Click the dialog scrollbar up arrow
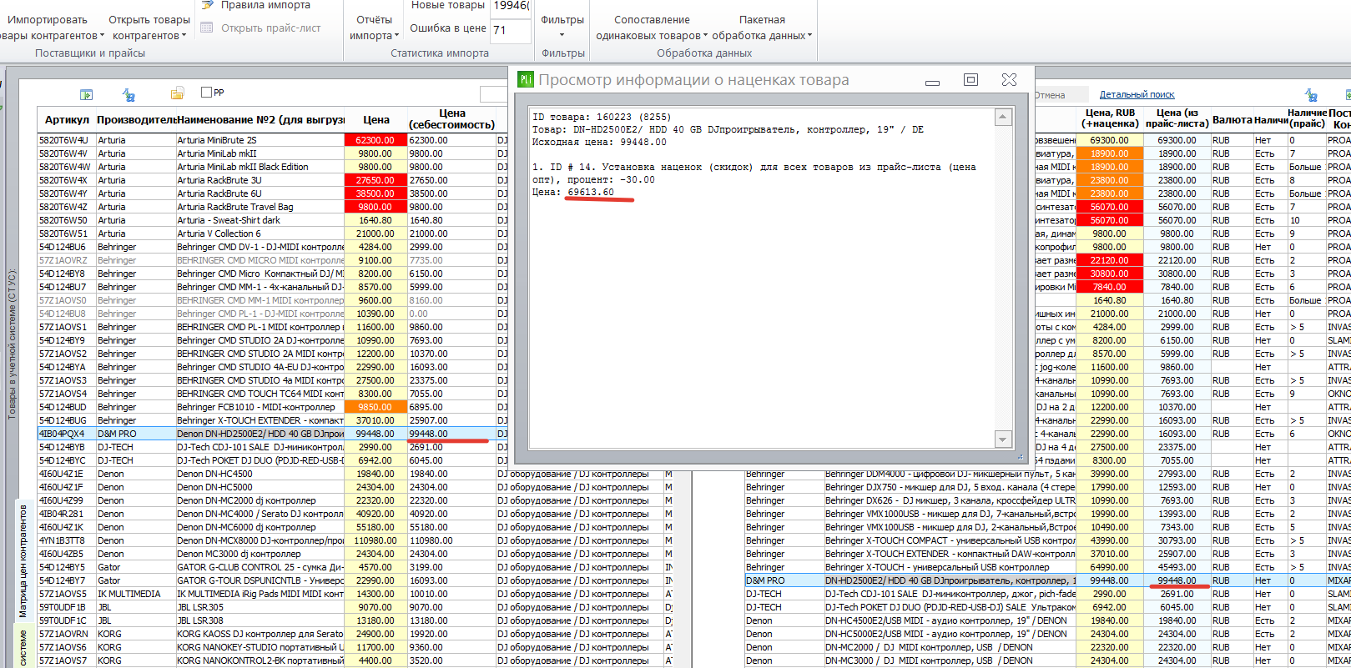Image resolution: width=1351 pixels, height=668 pixels. [1004, 117]
